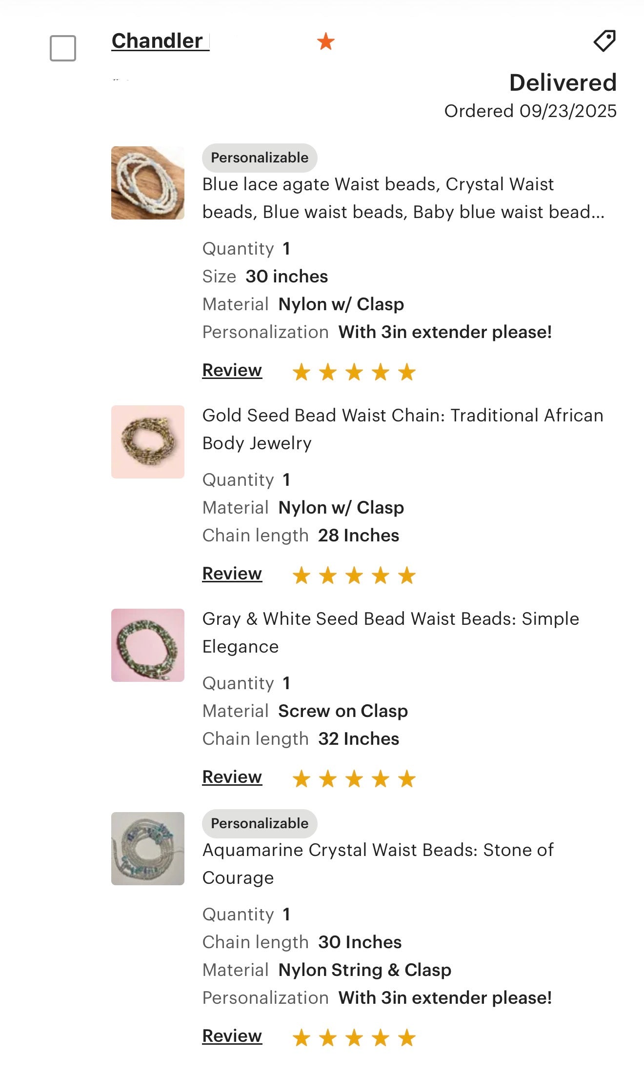This screenshot has width=644, height=1074.
Task: Open the Gold Seed Bead Waist Chain thumbnail
Action: 147,442
